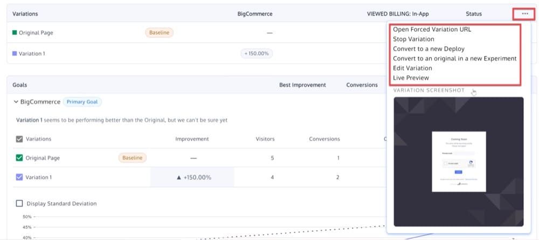Open Live Preview from the menu
The image size is (539, 240).
tap(411, 78)
